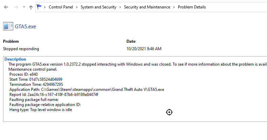Select the Problem Details breadcrumb
This screenshot has width=267, height=140.
click(192, 7)
